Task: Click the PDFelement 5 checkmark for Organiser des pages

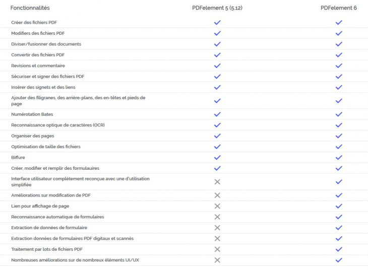Action: (217, 136)
